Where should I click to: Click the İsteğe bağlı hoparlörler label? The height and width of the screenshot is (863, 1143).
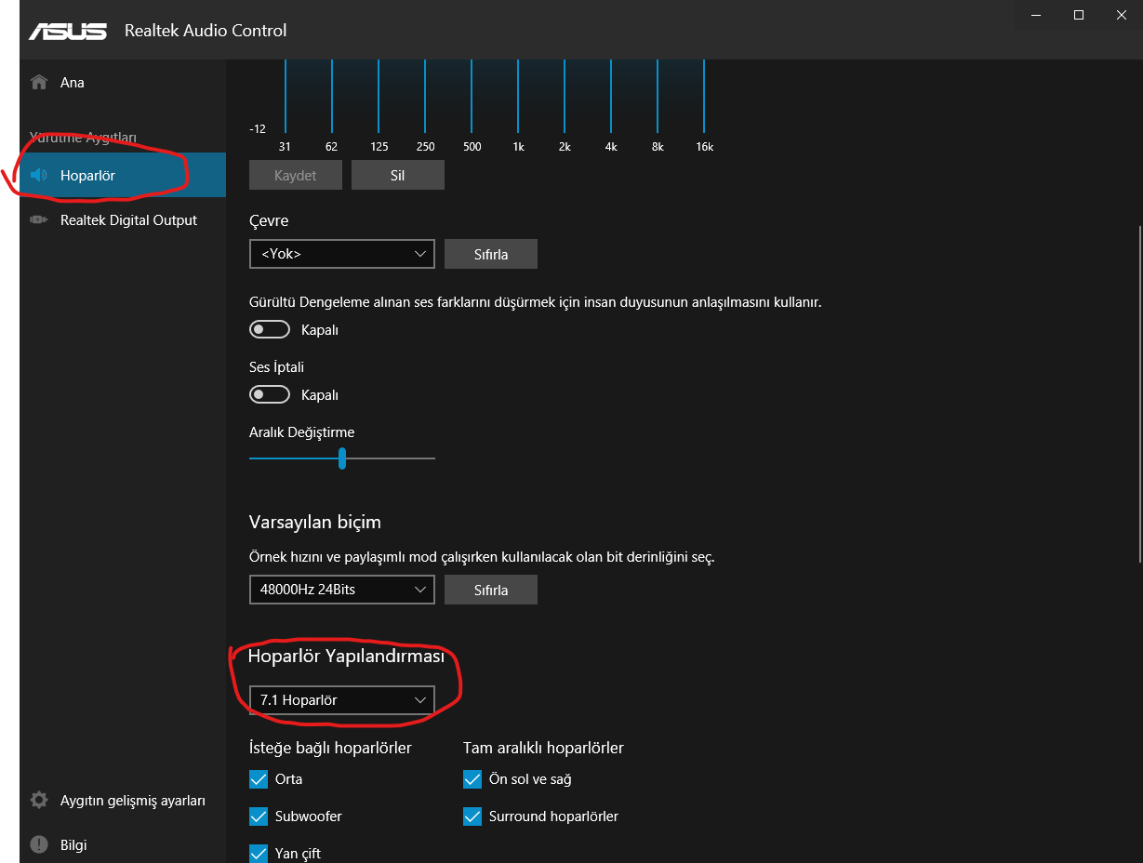[x=330, y=748]
